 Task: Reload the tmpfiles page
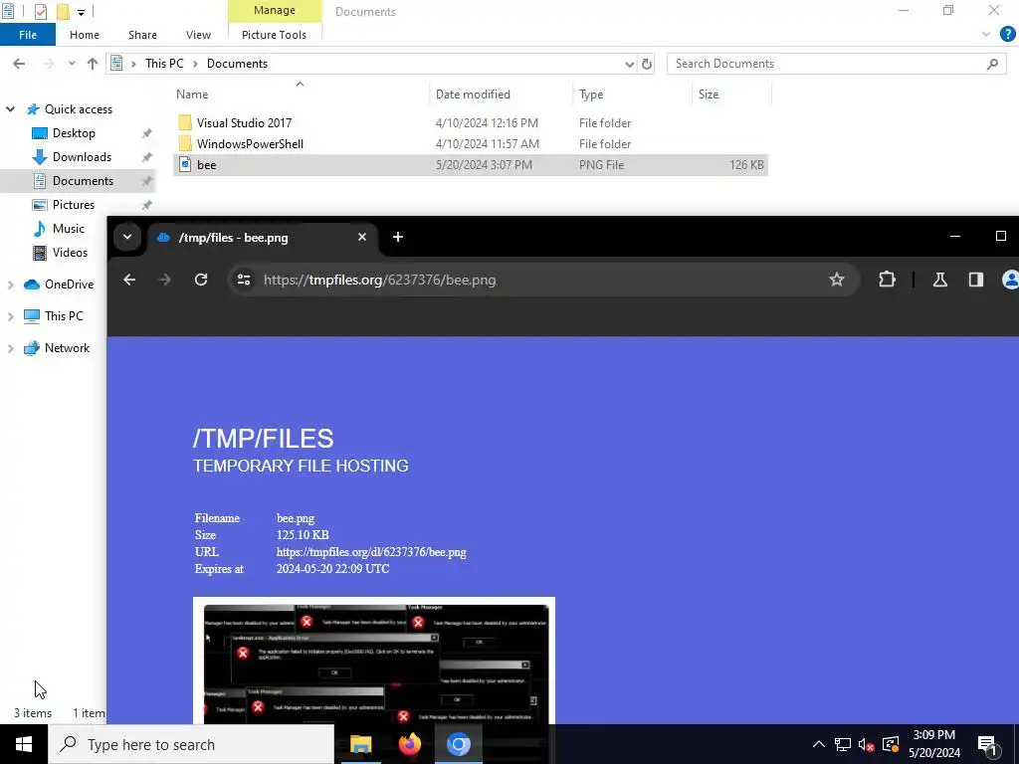click(x=201, y=280)
